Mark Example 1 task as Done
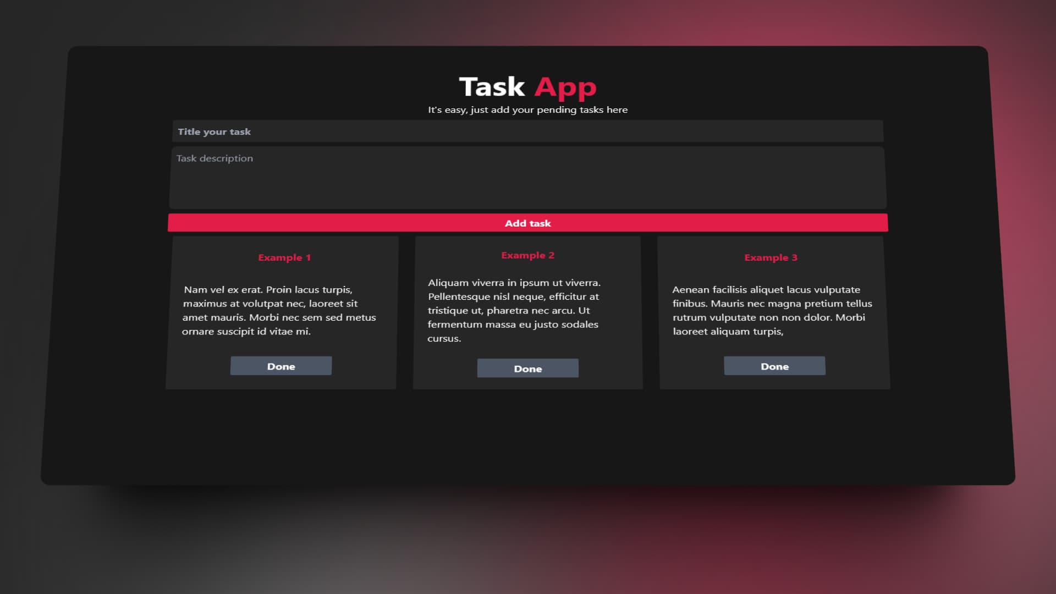Image resolution: width=1056 pixels, height=594 pixels. pos(281,366)
